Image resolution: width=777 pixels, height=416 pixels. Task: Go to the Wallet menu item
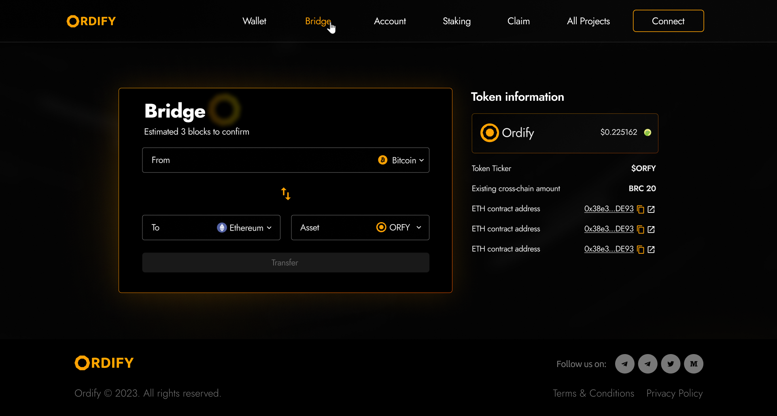254,21
